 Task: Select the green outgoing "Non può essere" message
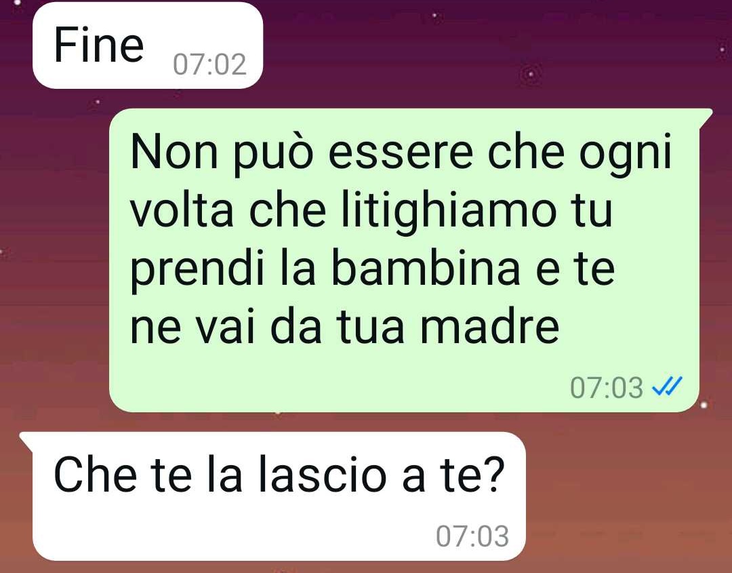click(404, 260)
